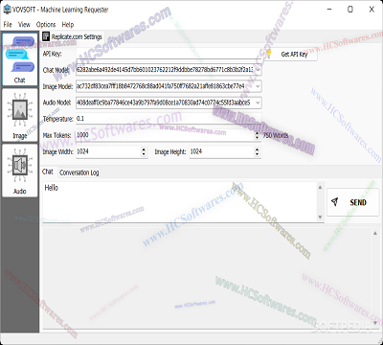Click the SEND button
This screenshot has height=345, width=383.
click(x=352, y=202)
